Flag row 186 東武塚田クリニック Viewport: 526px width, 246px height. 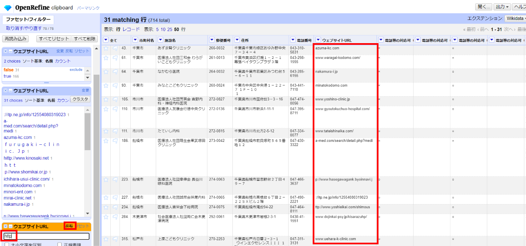(x=115, y=141)
